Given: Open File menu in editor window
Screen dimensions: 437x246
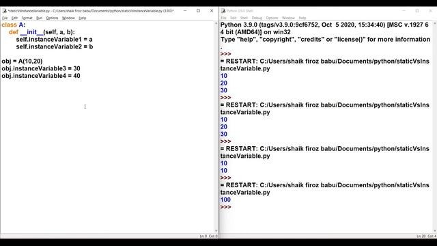Looking at the screenshot, I should [x=5, y=18].
